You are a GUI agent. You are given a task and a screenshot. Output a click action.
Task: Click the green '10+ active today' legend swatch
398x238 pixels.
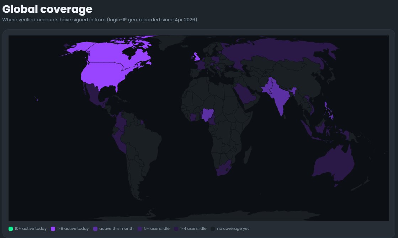tap(11, 229)
